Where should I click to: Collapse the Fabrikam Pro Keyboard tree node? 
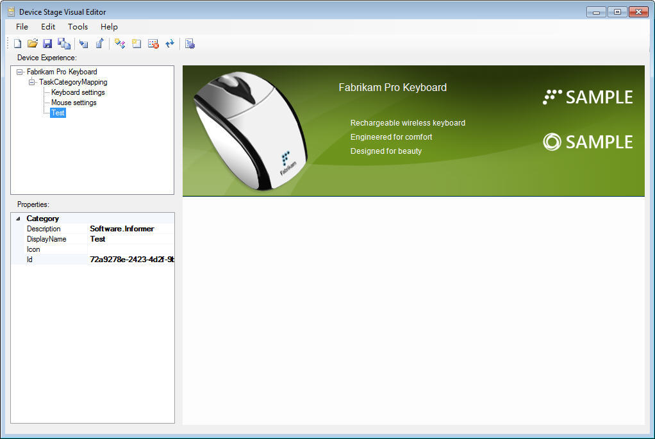click(x=19, y=72)
